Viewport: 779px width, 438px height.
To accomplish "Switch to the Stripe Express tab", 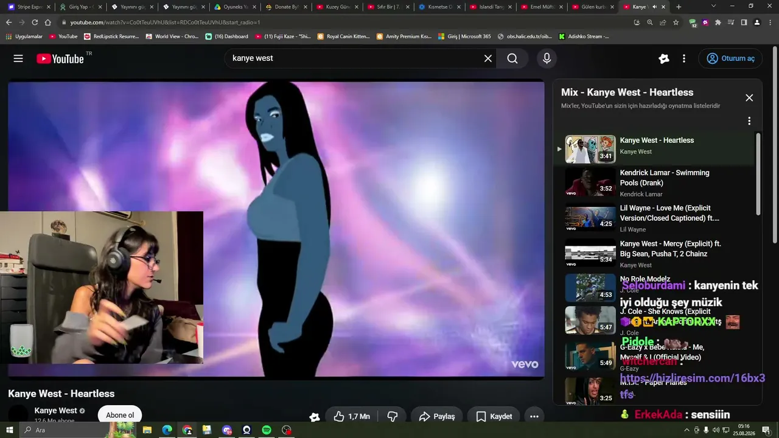I will point(30,7).
